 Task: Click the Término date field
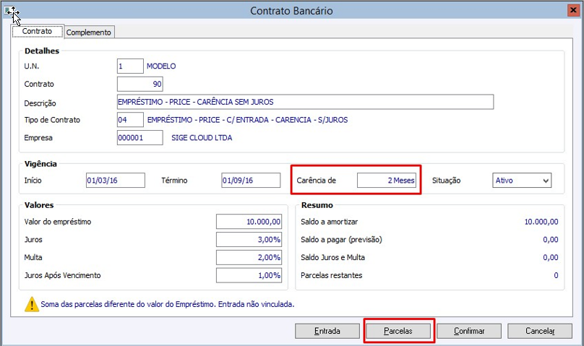coord(250,181)
